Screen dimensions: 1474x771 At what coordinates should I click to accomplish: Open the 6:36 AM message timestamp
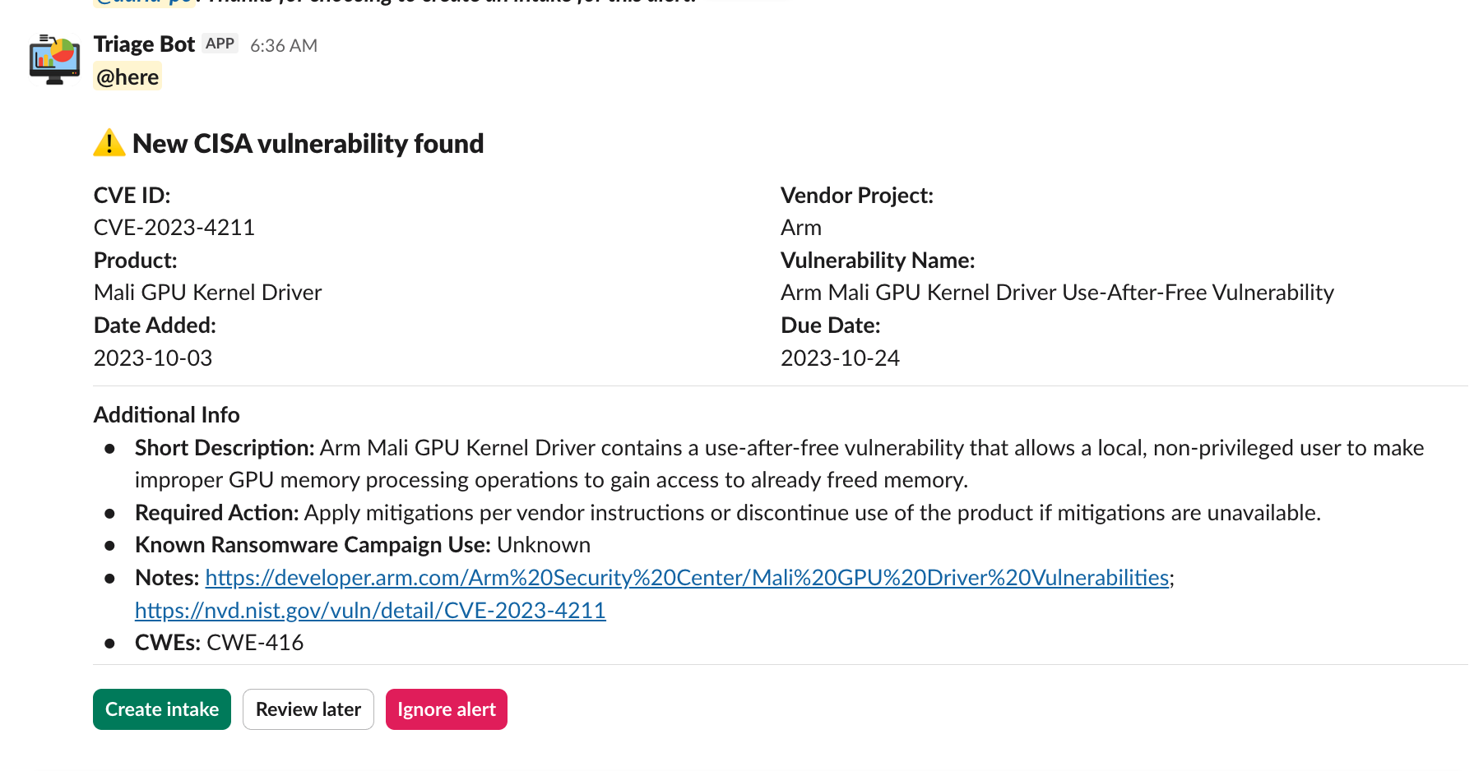point(284,46)
